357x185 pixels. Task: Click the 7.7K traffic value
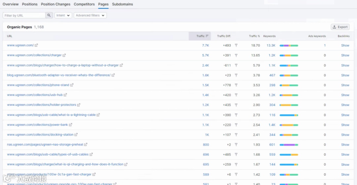(206, 45)
